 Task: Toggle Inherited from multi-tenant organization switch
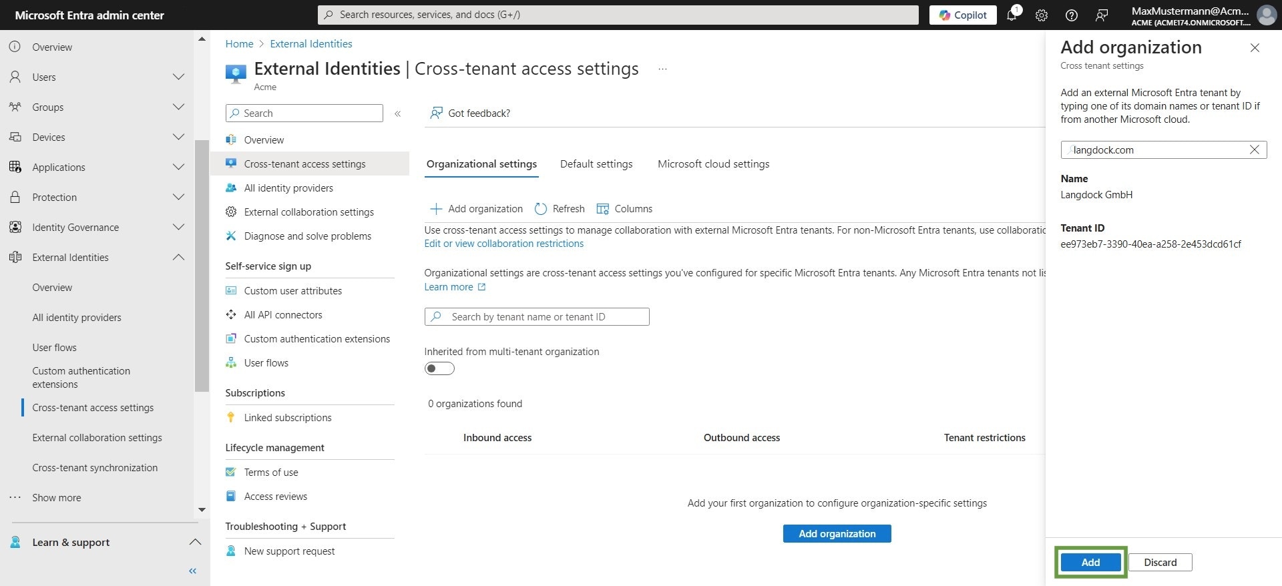click(x=439, y=368)
